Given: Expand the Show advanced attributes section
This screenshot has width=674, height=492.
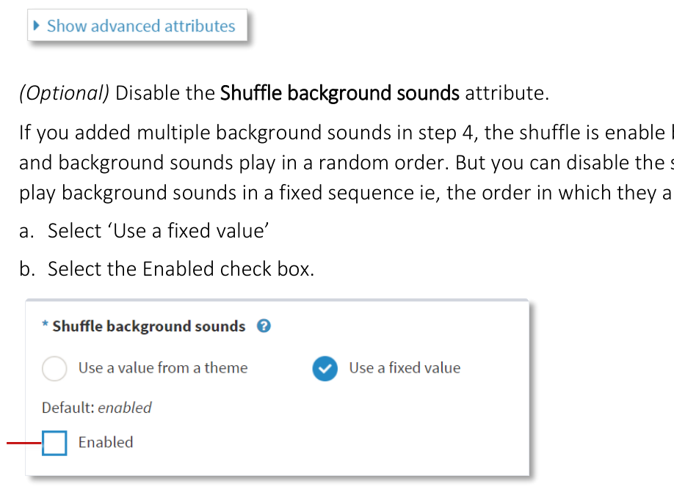Looking at the screenshot, I should pyautogui.click(x=137, y=25).
